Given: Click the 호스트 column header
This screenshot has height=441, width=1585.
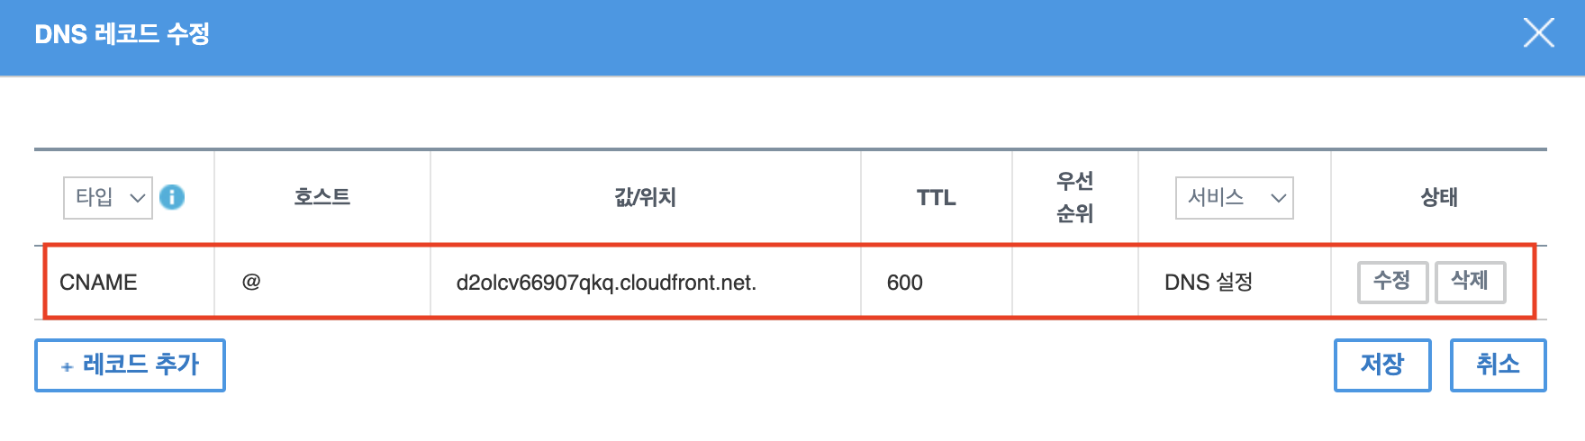Looking at the screenshot, I should (x=322, y=197).
